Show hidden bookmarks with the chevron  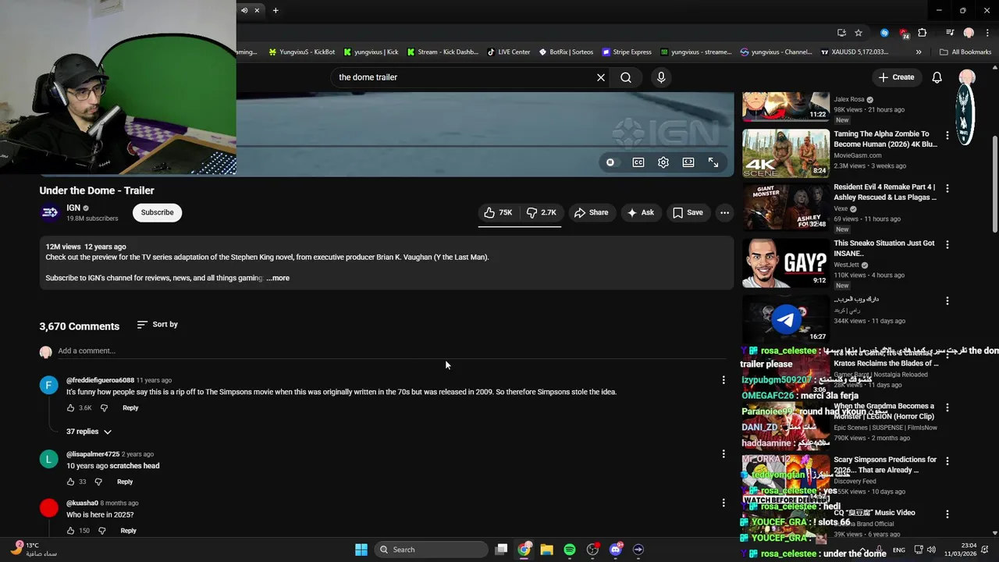[919, 52]
